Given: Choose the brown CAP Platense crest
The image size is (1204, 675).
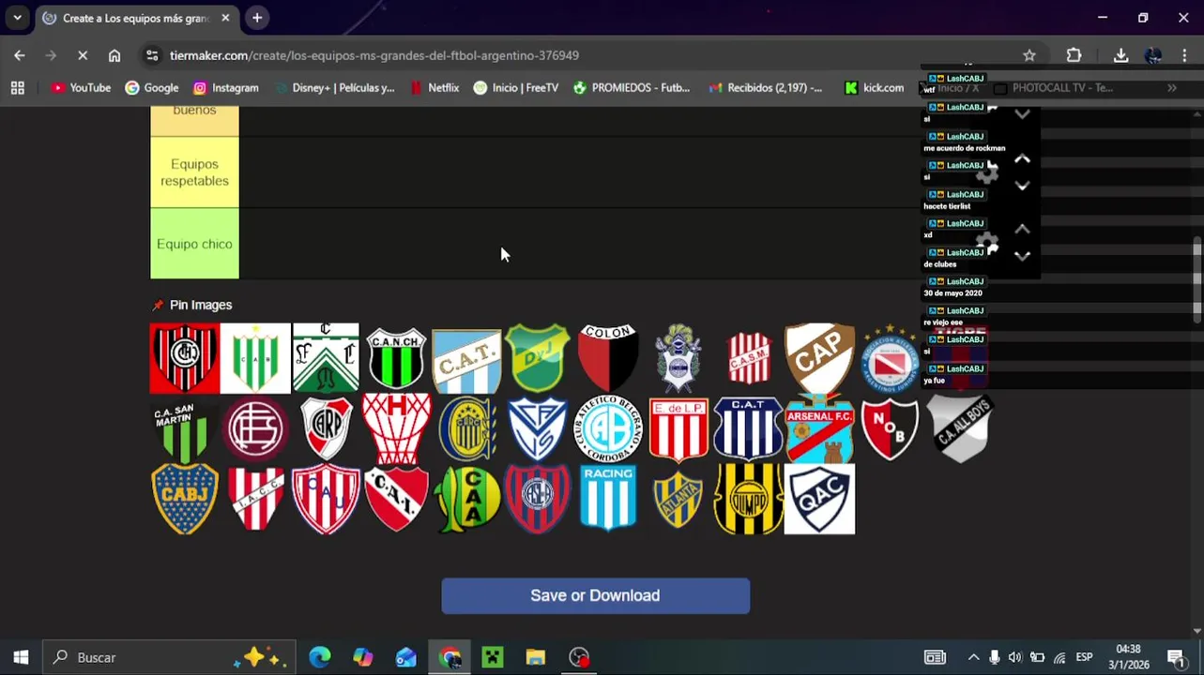Looking at the screenshot, I should pos(819,358).
